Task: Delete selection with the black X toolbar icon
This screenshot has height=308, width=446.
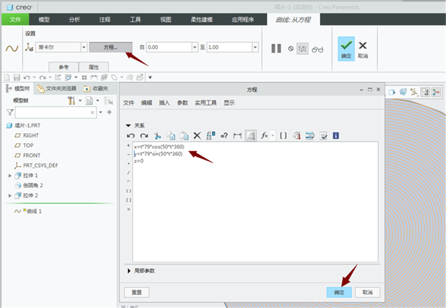Action: [x=197, y=135]
